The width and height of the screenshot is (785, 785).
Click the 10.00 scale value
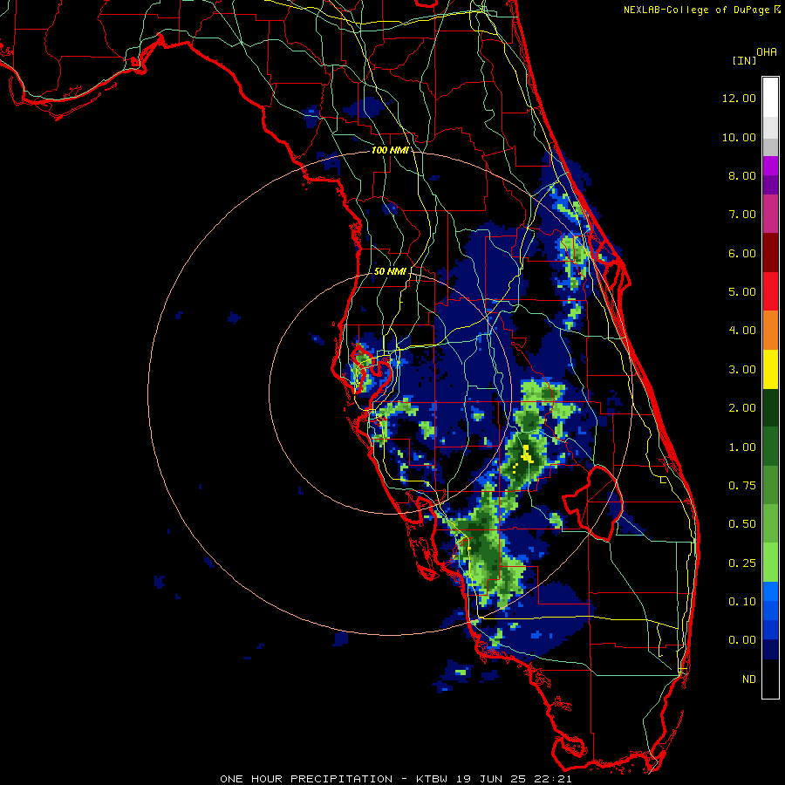[739, 137]
